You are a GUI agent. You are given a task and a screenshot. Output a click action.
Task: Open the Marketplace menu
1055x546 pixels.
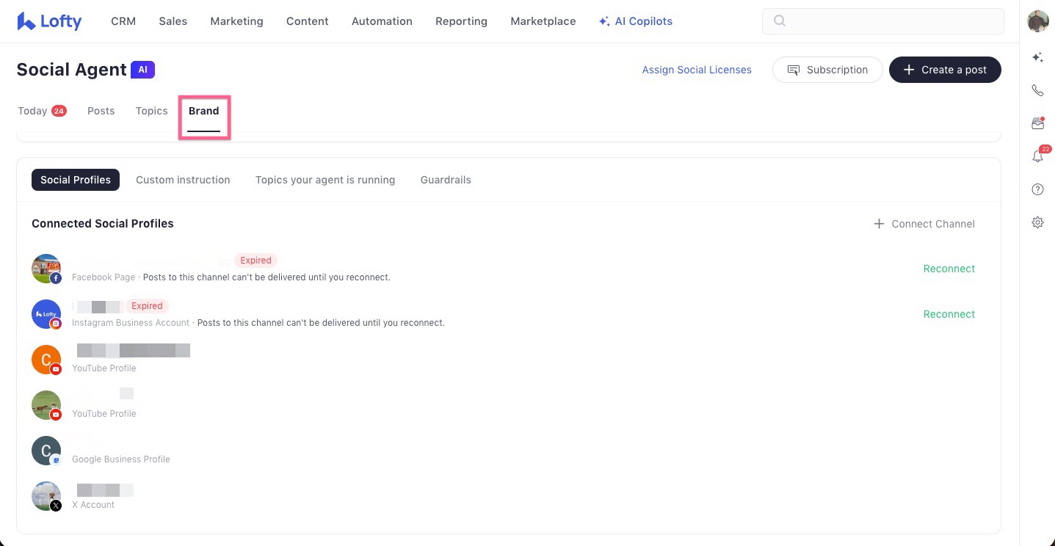tap(543, 21)
